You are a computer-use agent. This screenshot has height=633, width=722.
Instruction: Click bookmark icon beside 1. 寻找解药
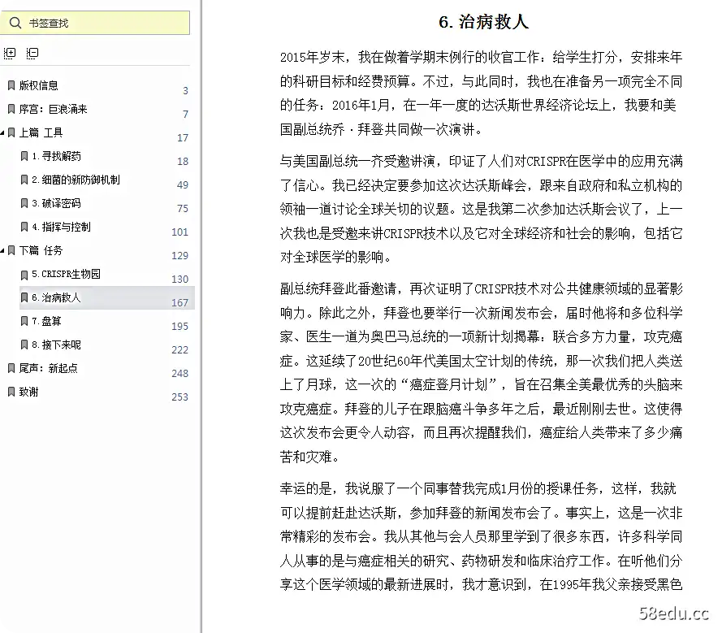pos(24,156)
